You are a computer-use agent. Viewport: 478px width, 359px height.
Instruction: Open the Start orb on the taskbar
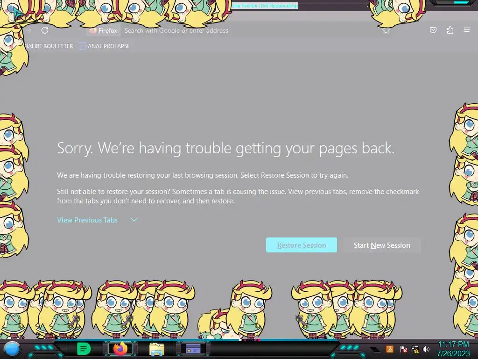coord(12,349)
